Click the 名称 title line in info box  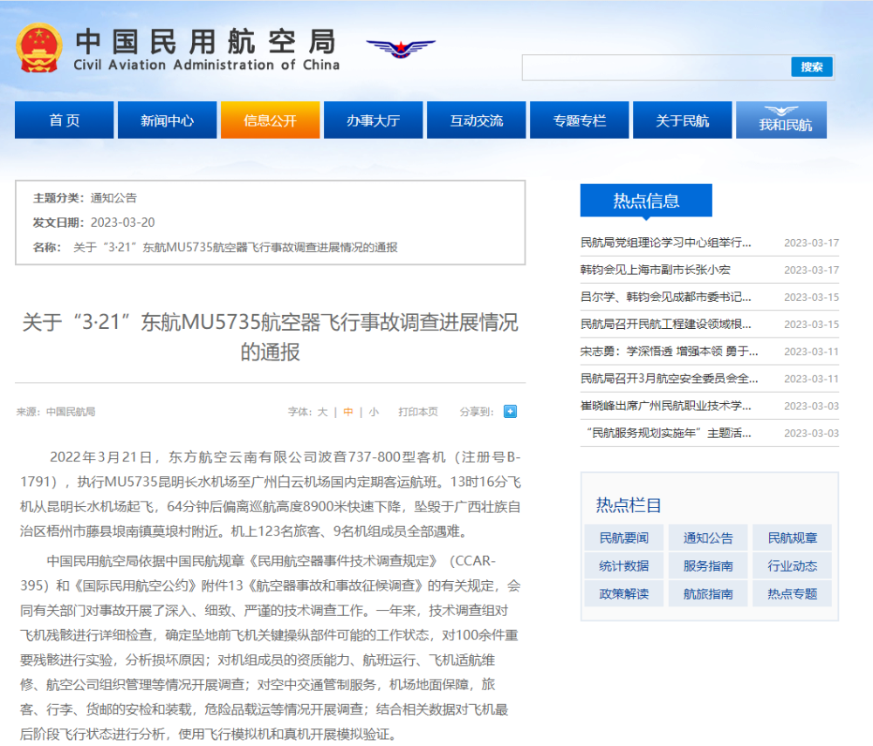point(215,247)
